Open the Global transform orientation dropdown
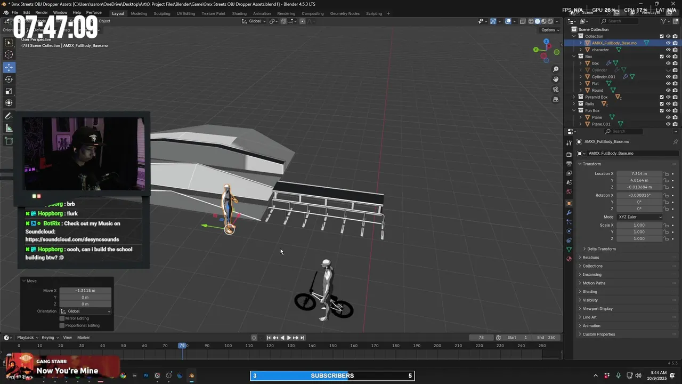This screenshot has width=682, height=384. (x=254, y=21)
